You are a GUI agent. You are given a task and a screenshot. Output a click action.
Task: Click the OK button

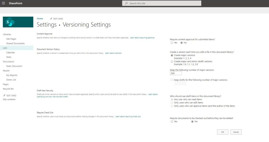click(223, 132)
